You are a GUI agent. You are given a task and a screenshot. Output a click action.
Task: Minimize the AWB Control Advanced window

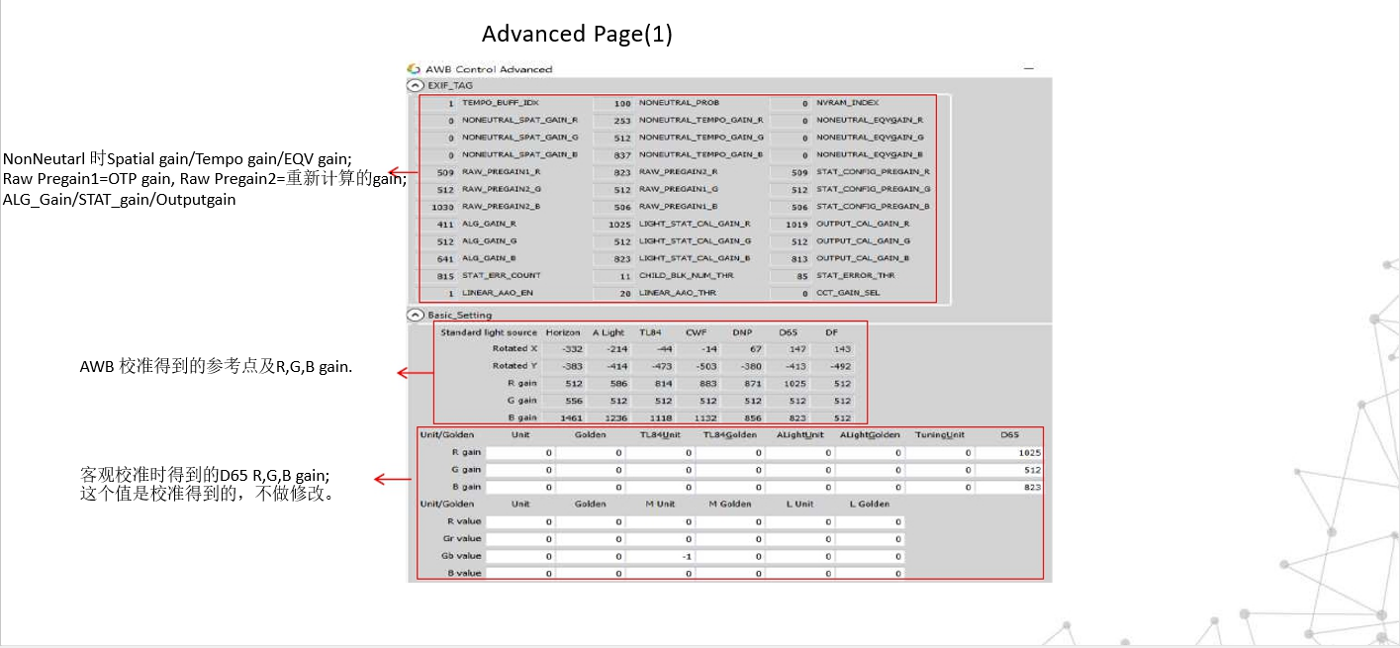(1029, 69)
